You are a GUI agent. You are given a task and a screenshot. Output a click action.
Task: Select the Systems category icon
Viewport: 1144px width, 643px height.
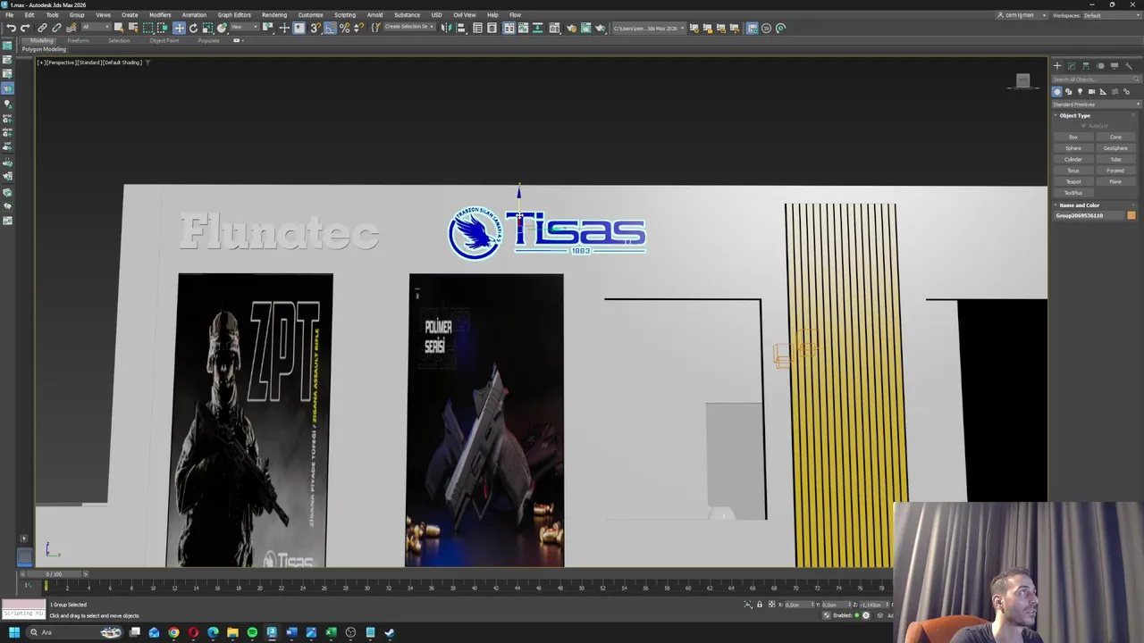(x=1126, y=91)
